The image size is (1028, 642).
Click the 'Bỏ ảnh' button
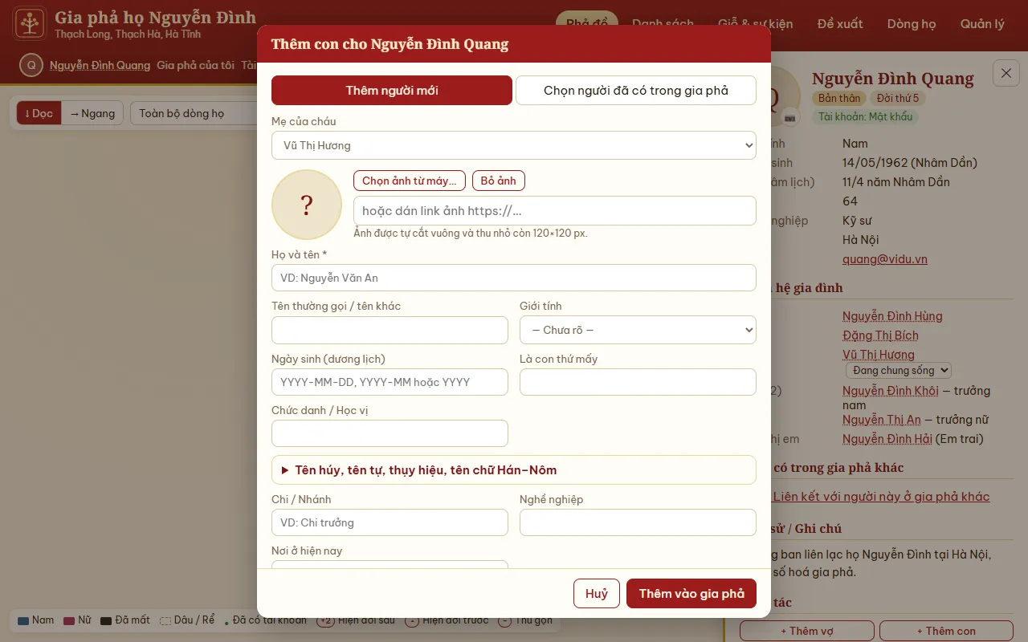coord(499,181)
